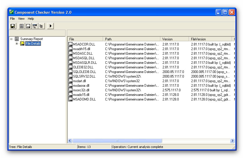The width and height of the screenshot is (244, 158).
Task: Click the file details toolbar icon
Action: coord(28,26)
